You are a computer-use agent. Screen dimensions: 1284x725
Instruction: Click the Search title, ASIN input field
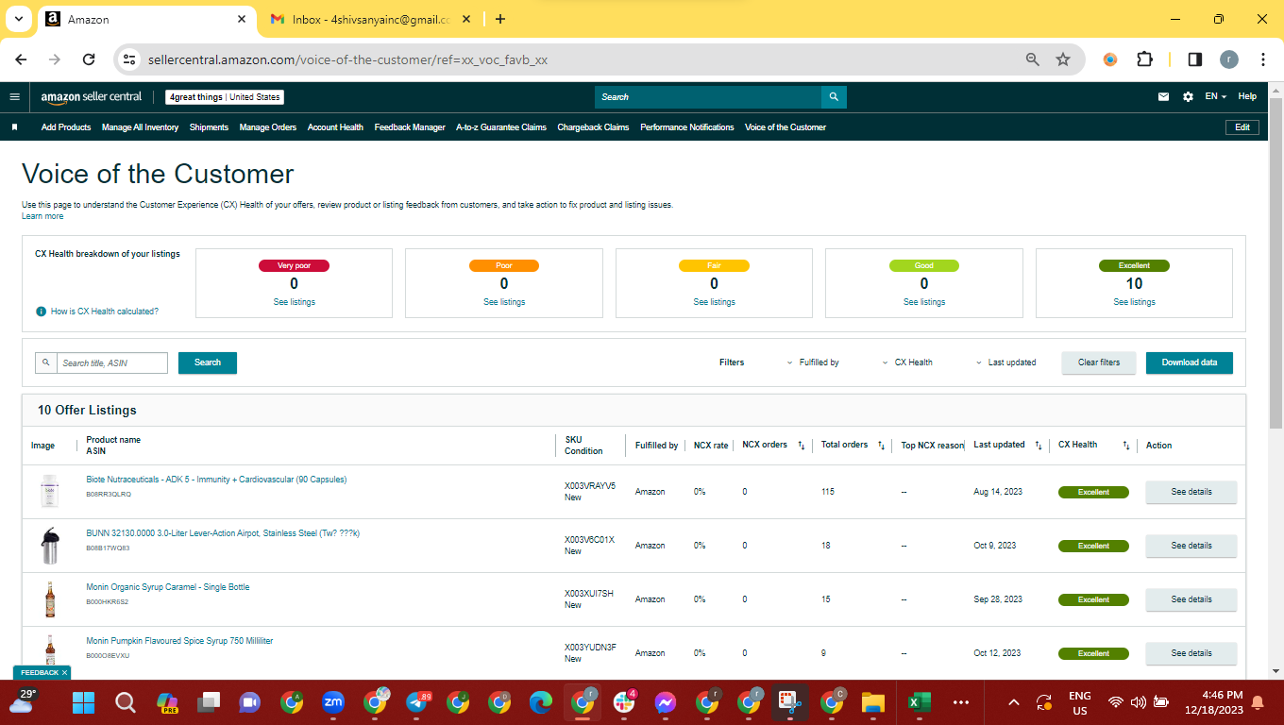(113, 362)
